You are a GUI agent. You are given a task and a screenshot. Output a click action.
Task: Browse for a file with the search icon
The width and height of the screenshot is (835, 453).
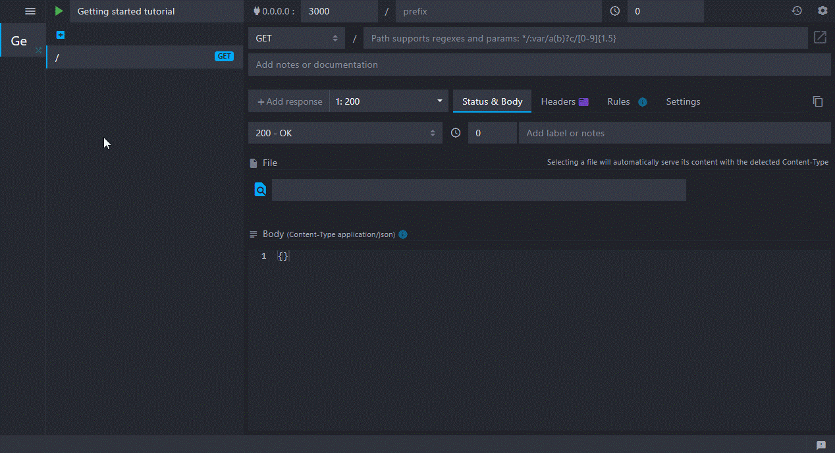pos(260,190)
